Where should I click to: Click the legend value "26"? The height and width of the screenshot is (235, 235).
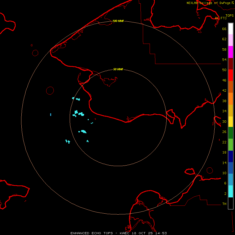224,132
